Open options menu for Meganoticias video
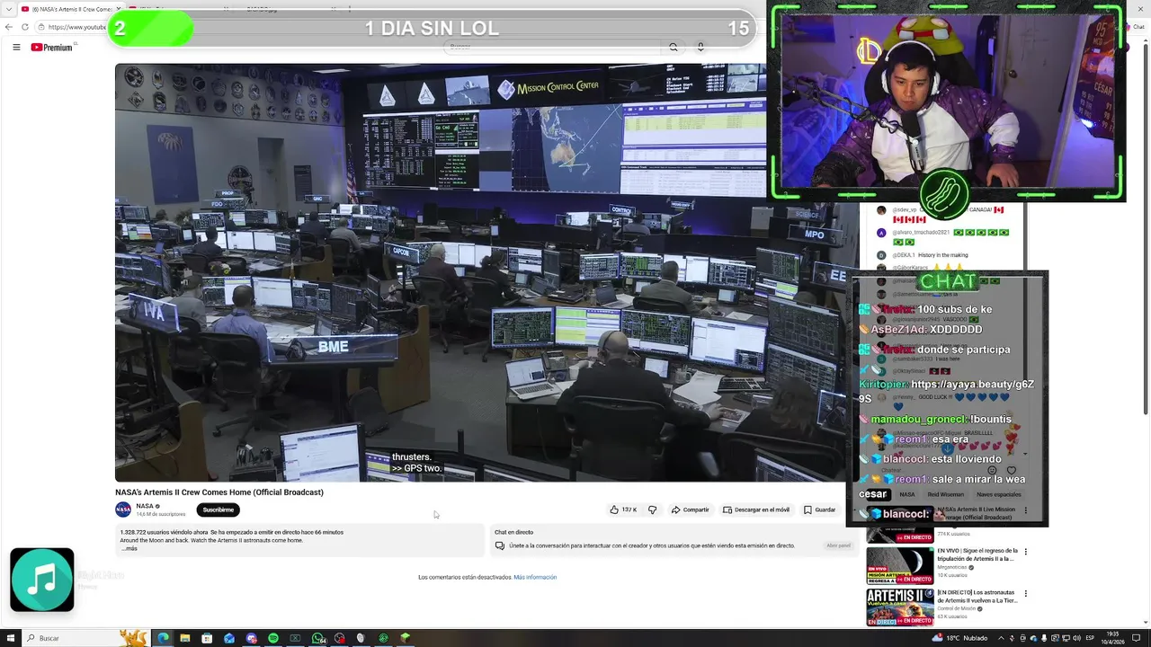The image size is (1151, 647). click(x=1025, y=552)
